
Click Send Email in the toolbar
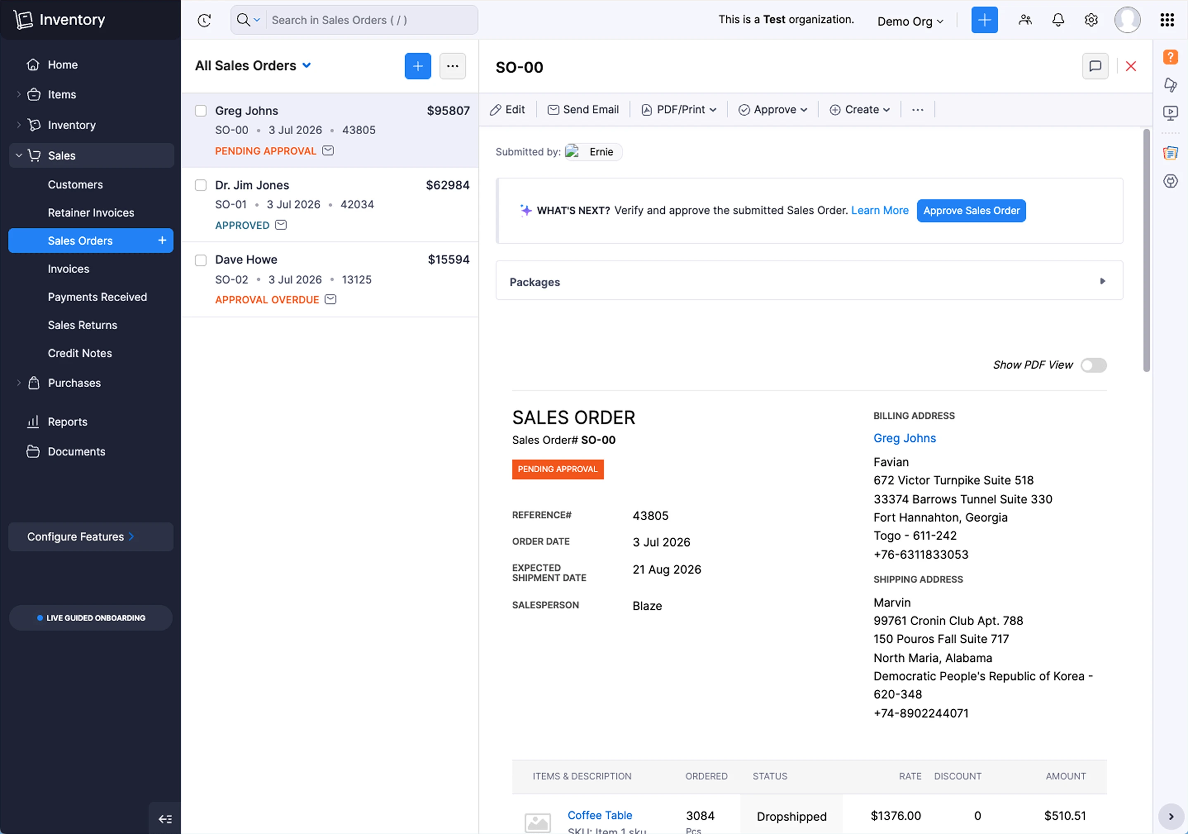[583, 110]
